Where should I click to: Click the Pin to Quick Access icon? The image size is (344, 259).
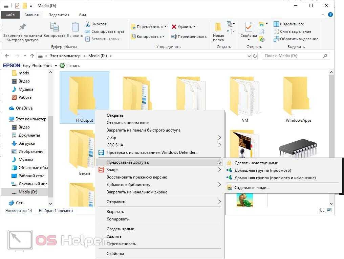(x=22, y=27)
